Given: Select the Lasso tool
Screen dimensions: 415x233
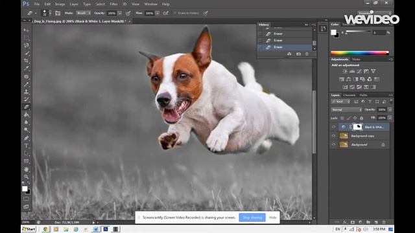Looking at the screenshot, I should 26,45.
